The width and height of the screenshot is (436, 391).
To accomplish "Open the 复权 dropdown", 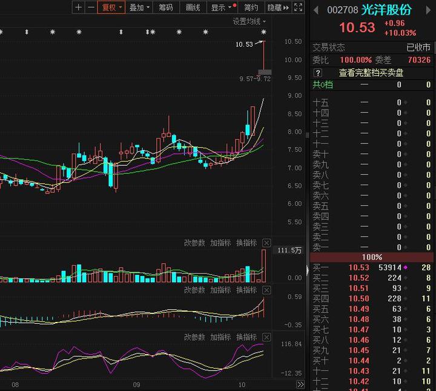I will point(111,7).
